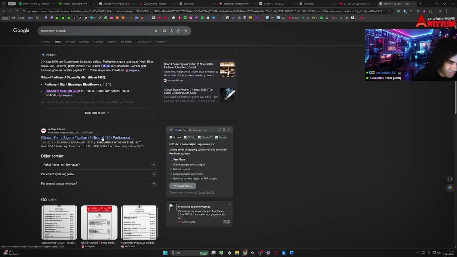Screen dimensions: 457x257
Task: Open Windows Start menu
Action: (165, 253)
